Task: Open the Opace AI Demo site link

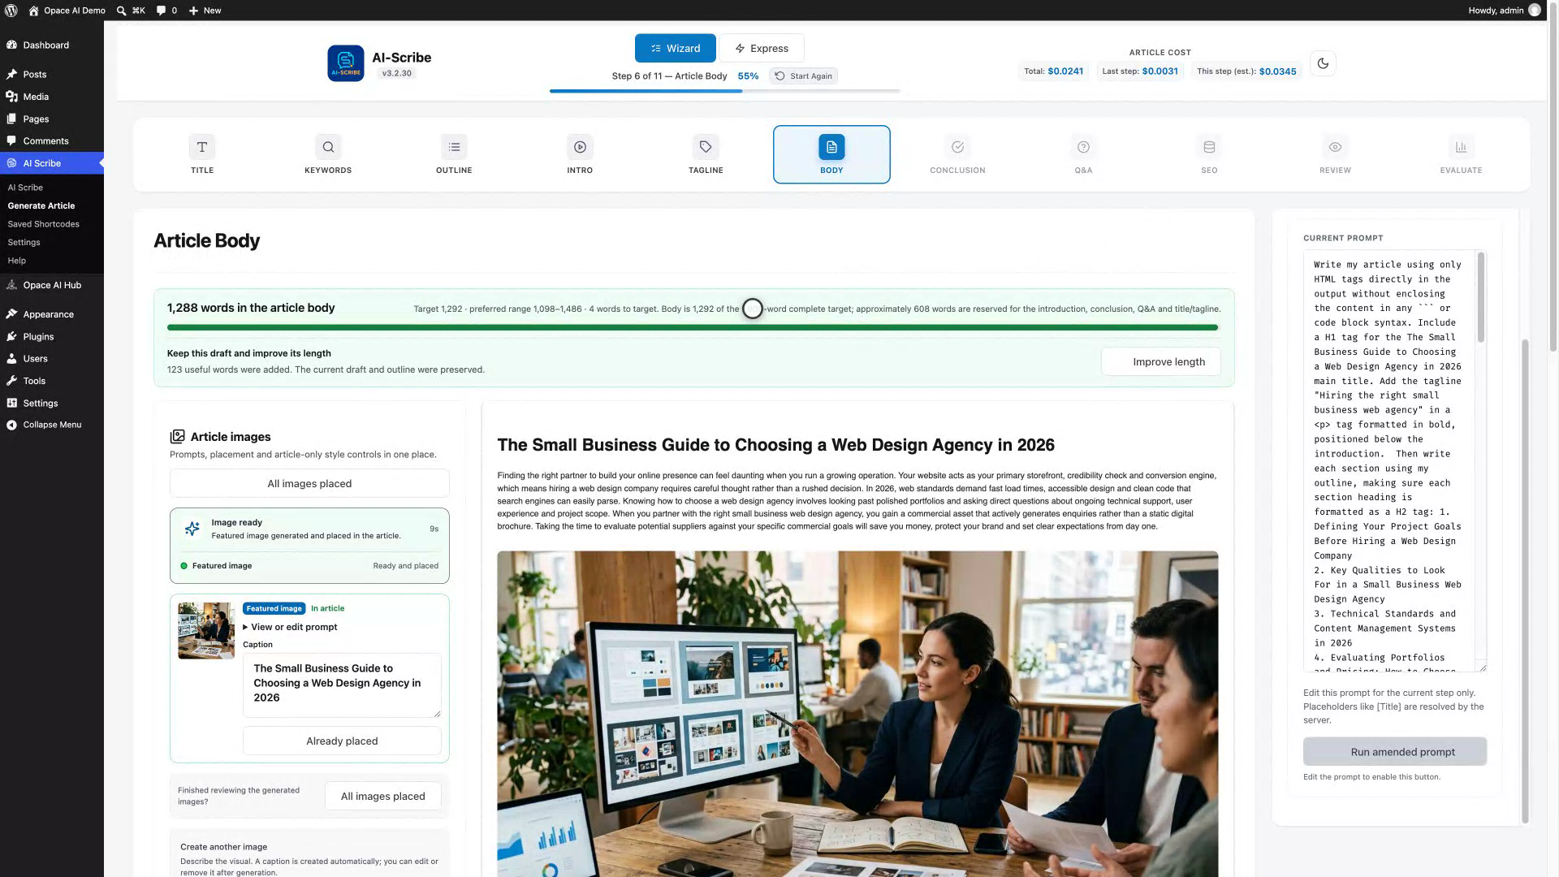Action: pyautogui.click(x=67, y=11)
